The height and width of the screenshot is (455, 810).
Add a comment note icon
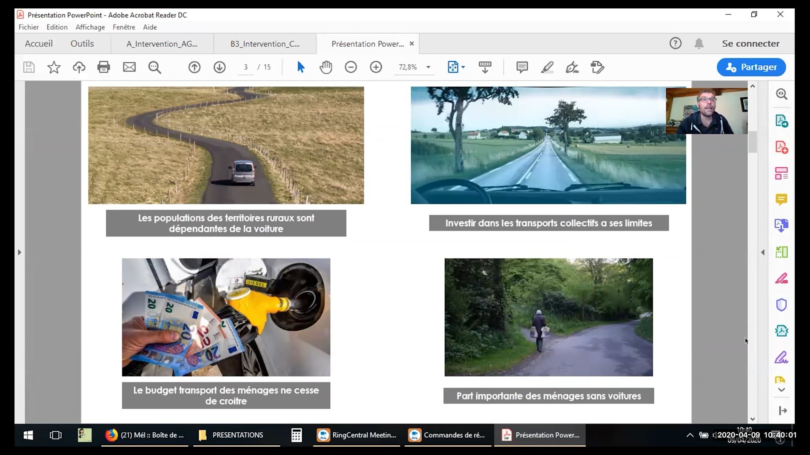click(x=522, y=67)
